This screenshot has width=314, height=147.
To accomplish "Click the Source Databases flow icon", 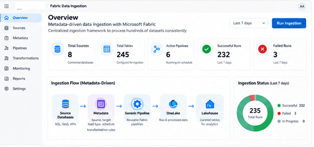I will pos(65,104).
